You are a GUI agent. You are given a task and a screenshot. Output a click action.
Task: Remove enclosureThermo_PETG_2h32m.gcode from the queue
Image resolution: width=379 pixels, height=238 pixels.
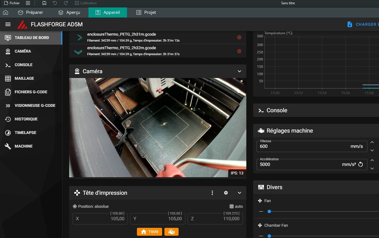pyautogui.click(x=239, y=51)
